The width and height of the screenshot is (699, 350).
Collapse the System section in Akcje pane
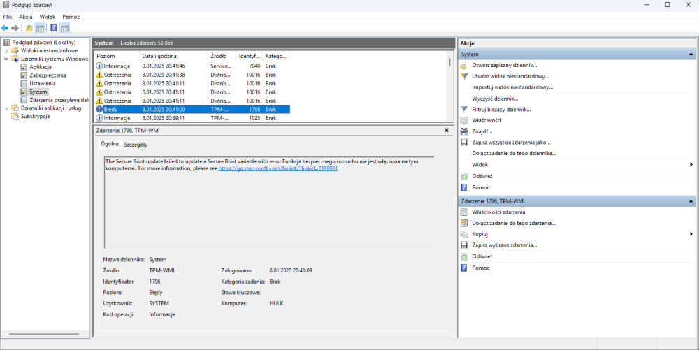[691, 54]
